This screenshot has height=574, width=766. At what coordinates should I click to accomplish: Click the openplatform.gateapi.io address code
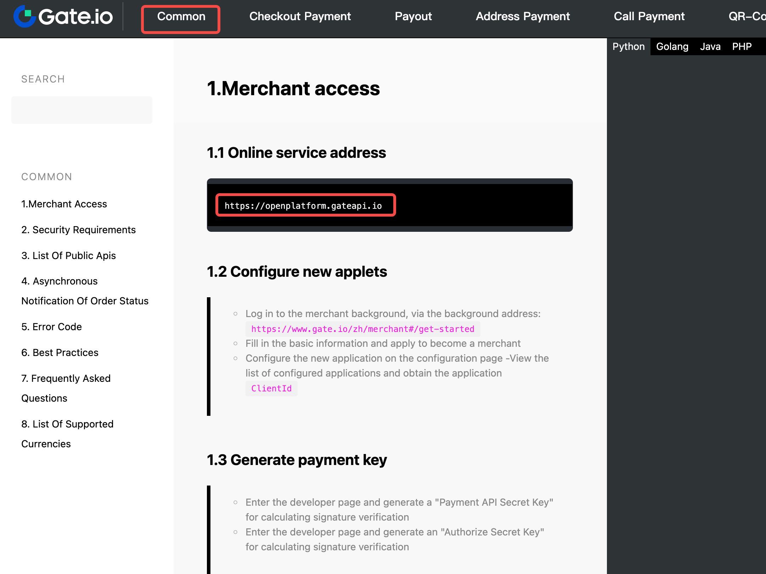[x=303, y=206]
